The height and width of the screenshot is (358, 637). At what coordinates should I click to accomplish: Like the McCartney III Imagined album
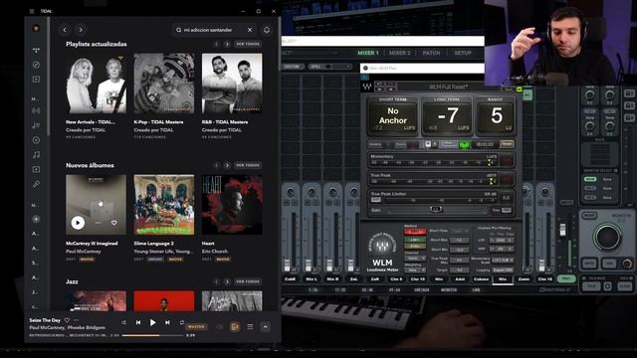(x=114, y=223)
